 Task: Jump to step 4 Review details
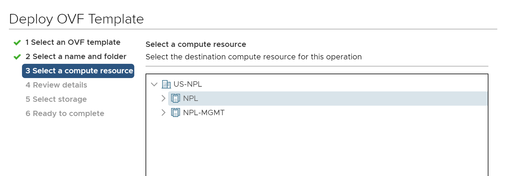[56, 85]
